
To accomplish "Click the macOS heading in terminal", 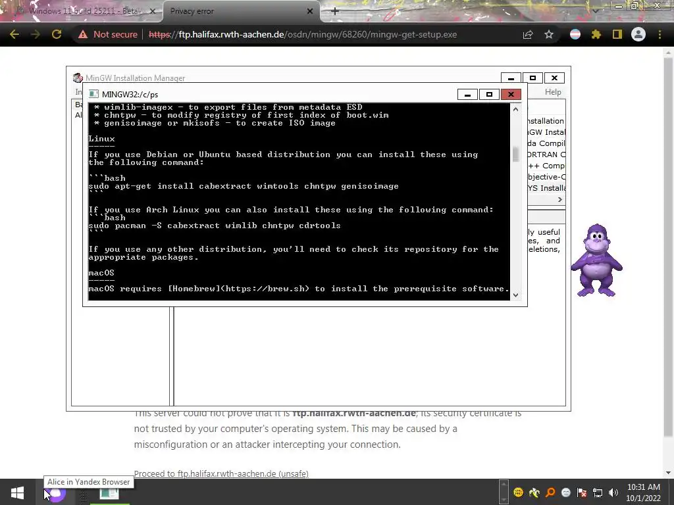I will point(101,273).
